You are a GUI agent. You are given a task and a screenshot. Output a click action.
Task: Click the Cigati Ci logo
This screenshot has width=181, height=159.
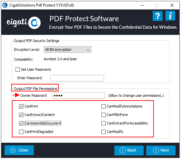point(34,23)
